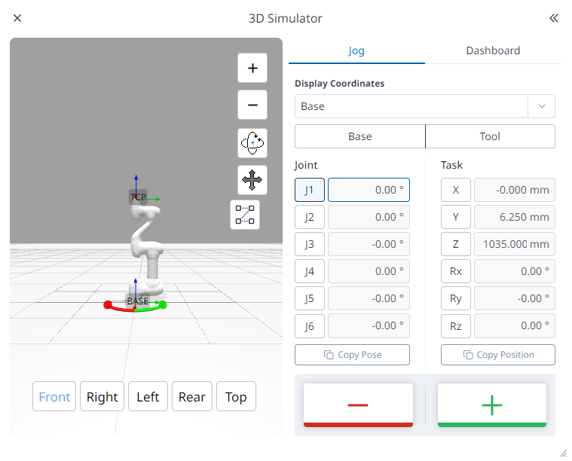Switch to the Dashboard tab
Image resolution: width=572 pixels, height=461 pixels.
click(x=493, y=50)
